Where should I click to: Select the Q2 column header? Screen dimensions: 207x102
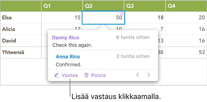click(103, 6)
